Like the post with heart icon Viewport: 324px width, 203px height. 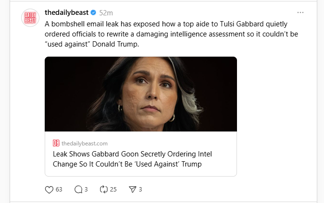click(x=49, y=190)
